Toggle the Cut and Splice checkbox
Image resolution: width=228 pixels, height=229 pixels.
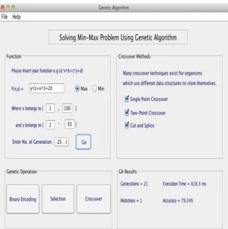(127, 125)
